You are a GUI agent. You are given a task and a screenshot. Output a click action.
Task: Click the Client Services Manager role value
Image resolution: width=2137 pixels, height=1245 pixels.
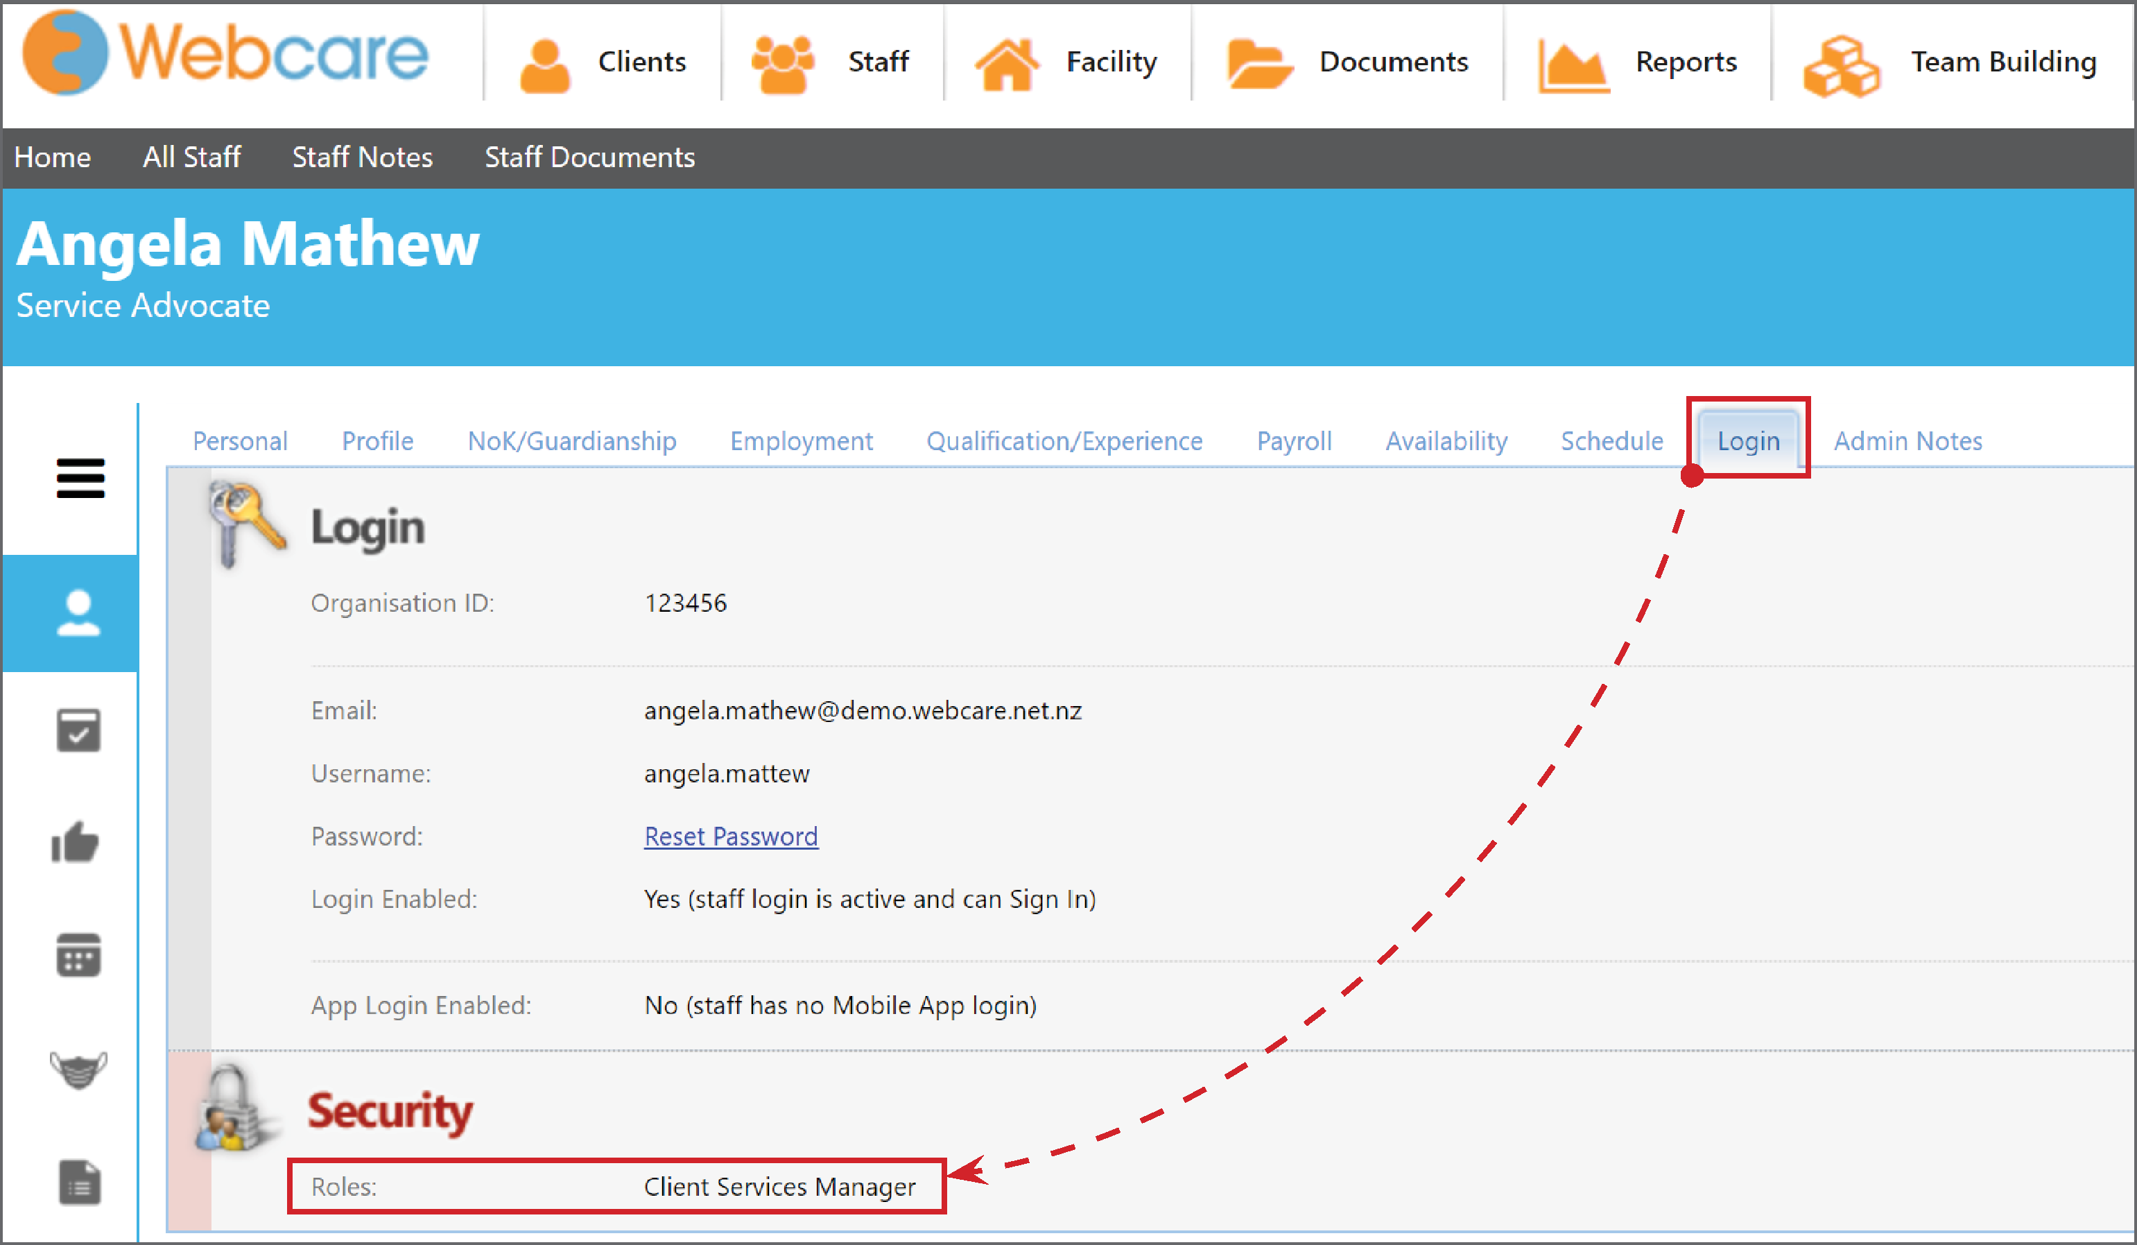coord(780,1187)
